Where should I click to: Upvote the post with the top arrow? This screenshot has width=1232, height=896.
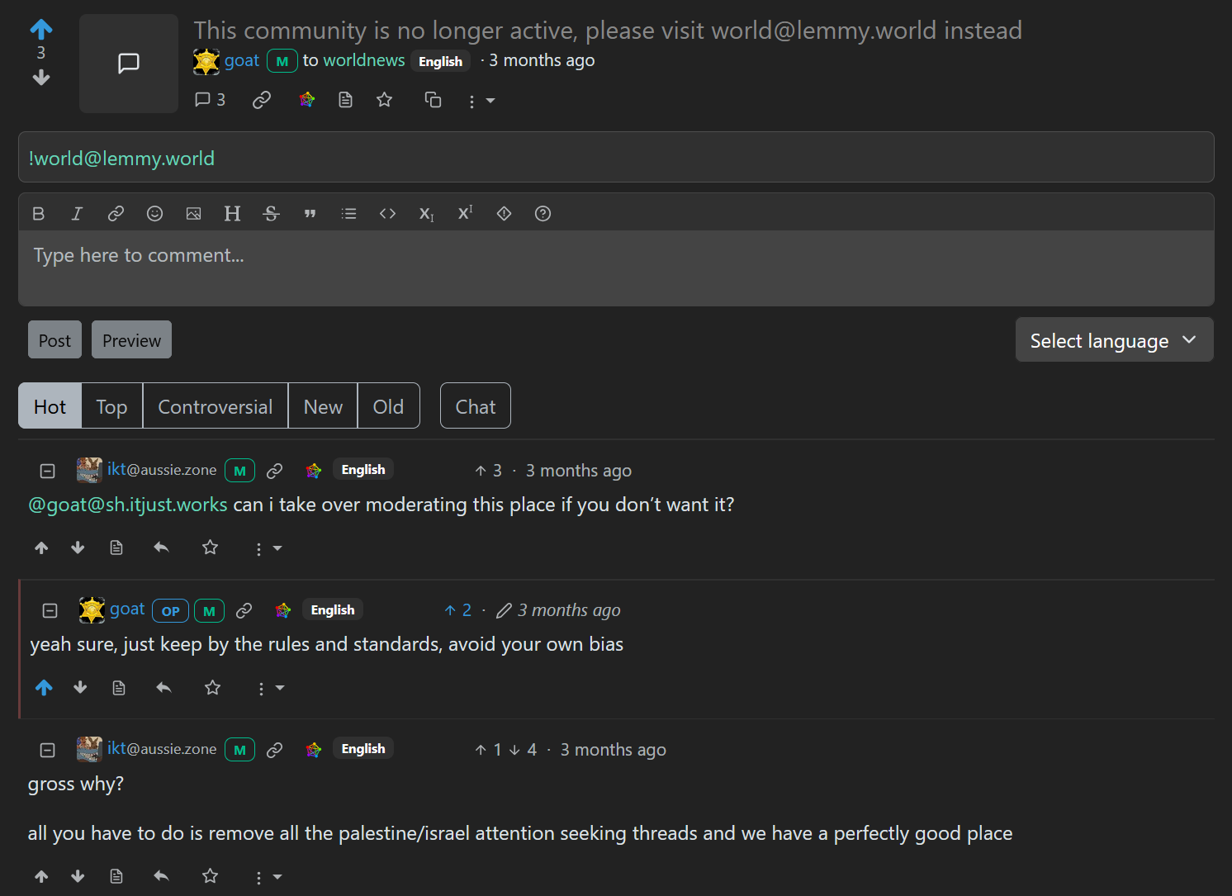41,30
